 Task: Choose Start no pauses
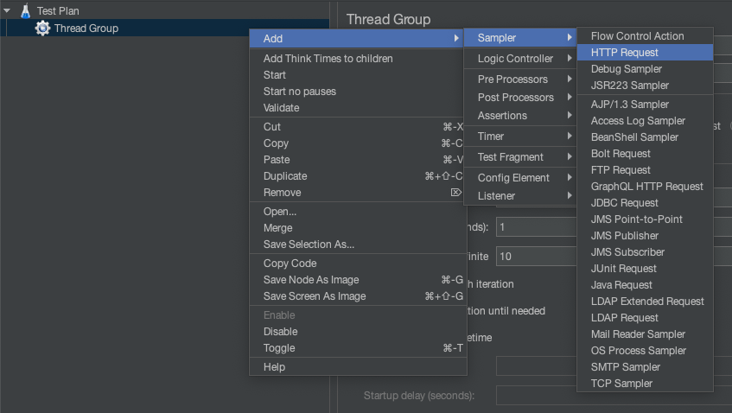358,91
